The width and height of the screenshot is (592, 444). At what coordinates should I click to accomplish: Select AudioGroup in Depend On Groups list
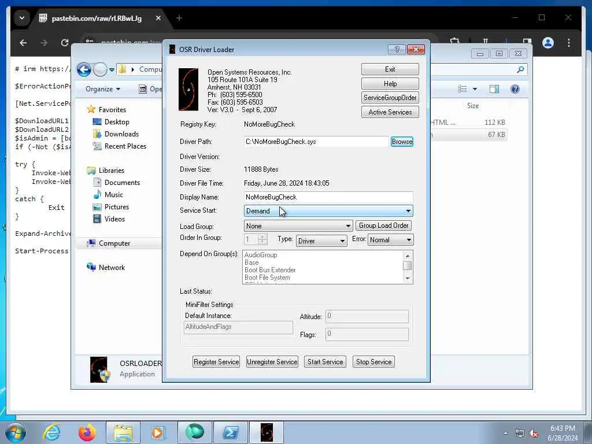point(261,255)
